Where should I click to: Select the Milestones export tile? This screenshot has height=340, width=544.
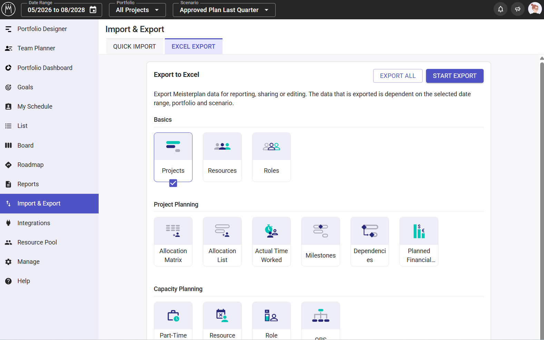click(320, 242)
